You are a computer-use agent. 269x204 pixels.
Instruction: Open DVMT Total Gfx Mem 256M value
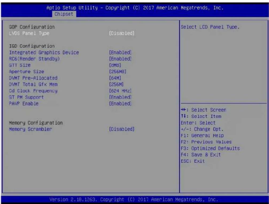(x=116, y=84)
